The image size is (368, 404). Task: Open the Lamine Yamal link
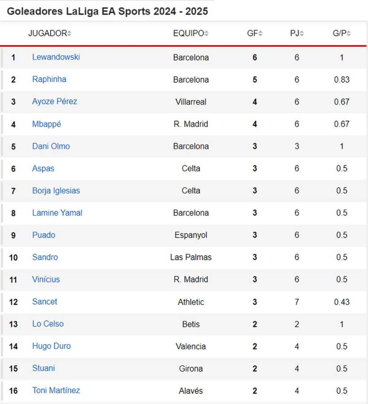pos(57,213)
